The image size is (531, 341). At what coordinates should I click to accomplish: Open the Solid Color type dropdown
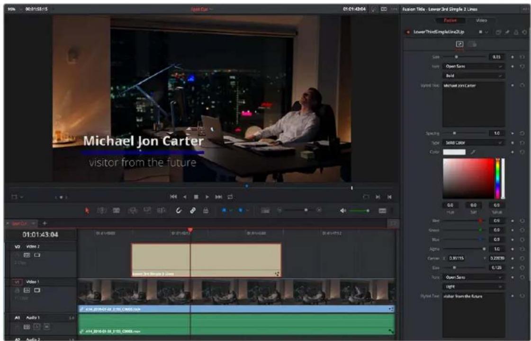[x=473, y=143]
